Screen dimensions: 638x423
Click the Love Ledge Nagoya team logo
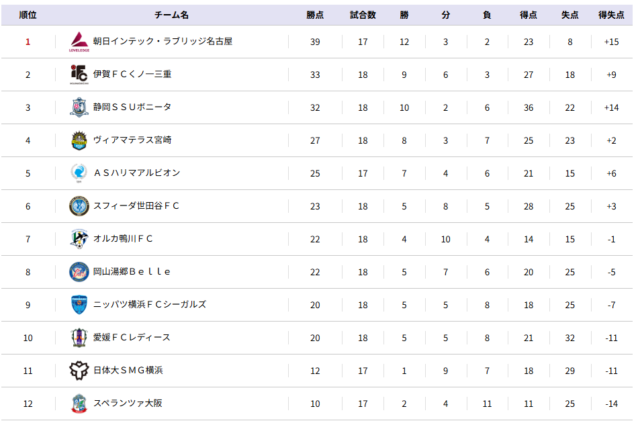pos(79,42)
